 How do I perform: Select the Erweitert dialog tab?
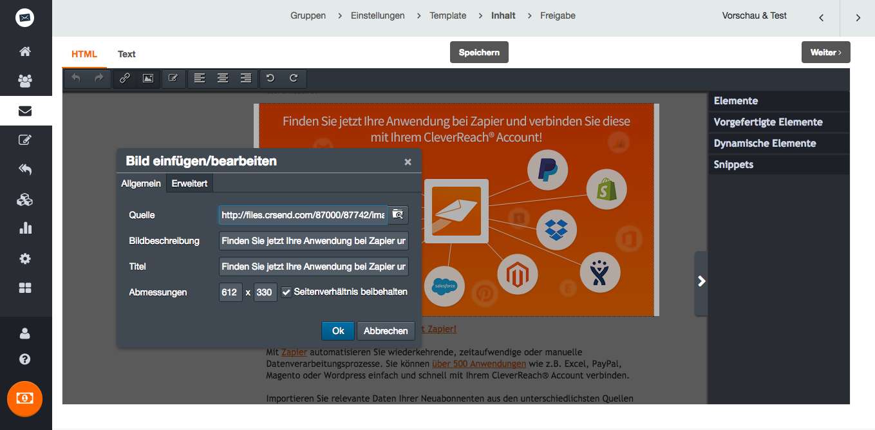point(189,183)
